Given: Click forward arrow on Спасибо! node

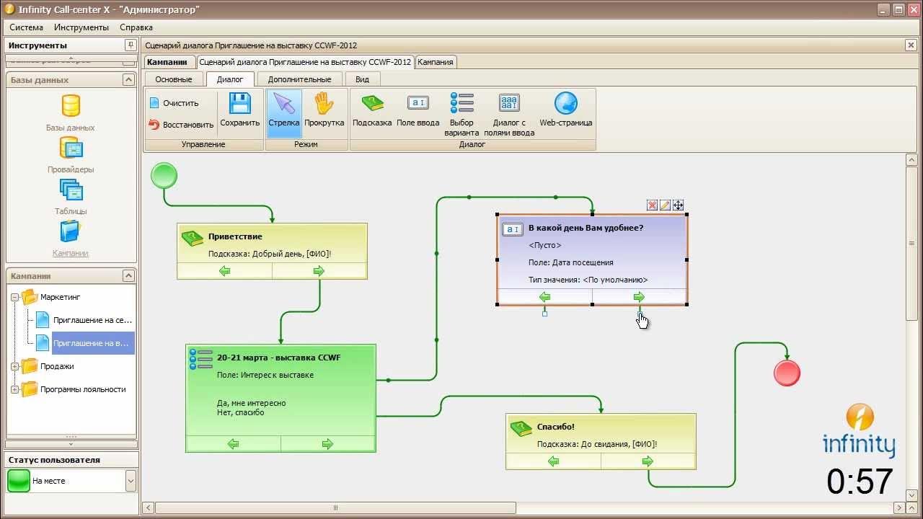Looking at the screenshot, I should [648, 461].
